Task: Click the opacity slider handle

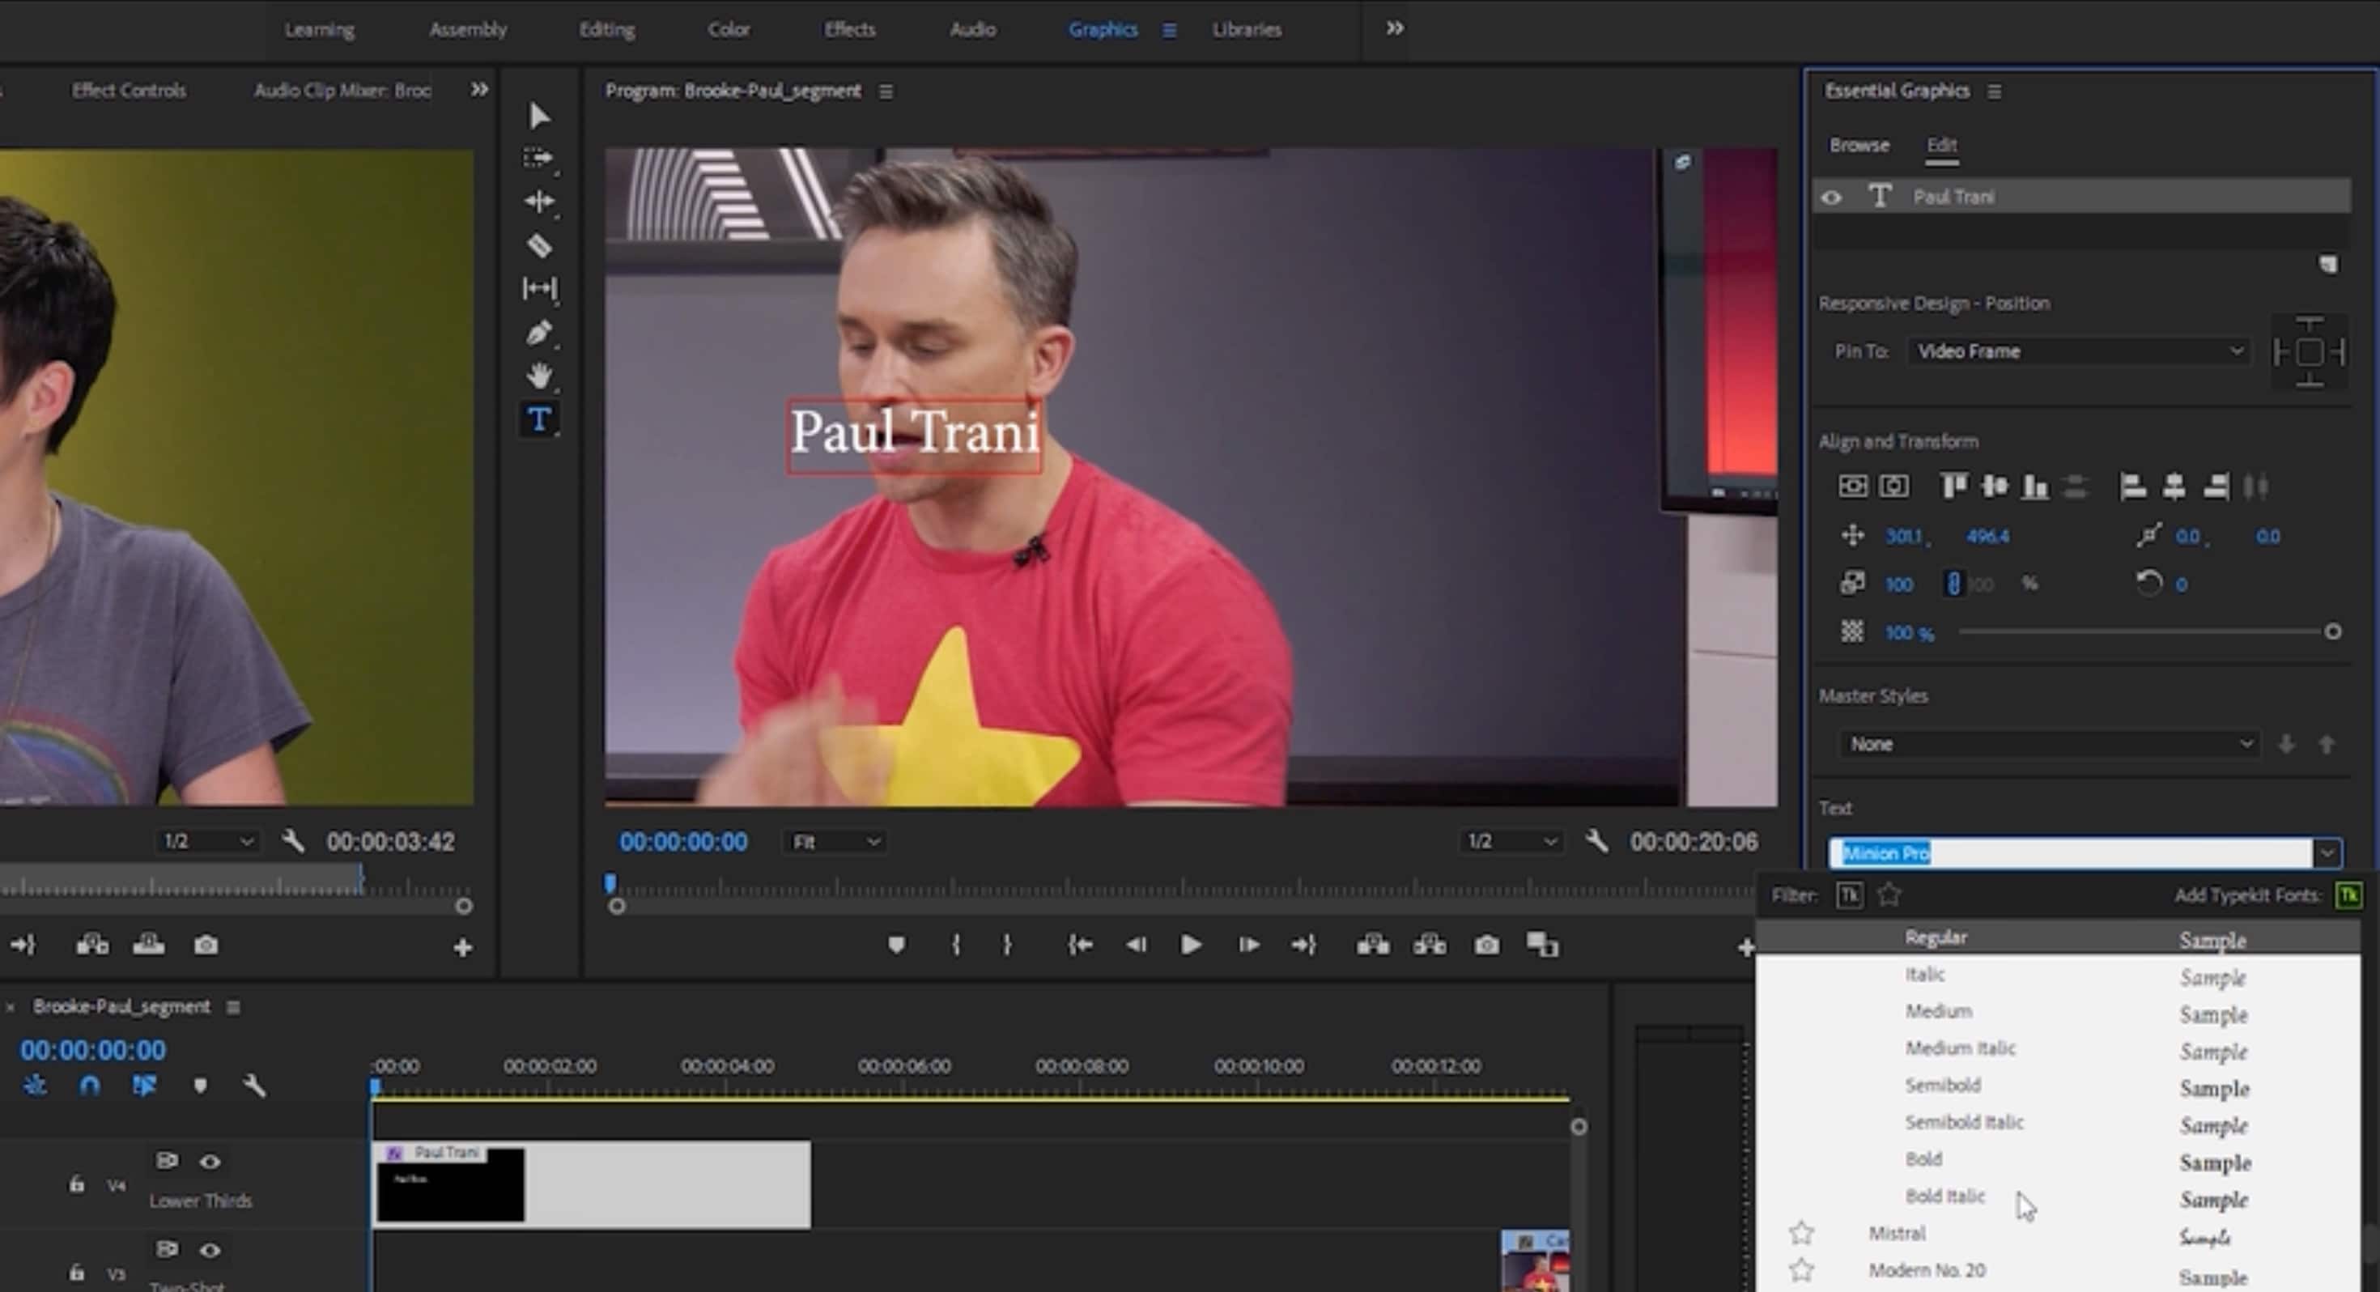Action: tap(2332, 632)
